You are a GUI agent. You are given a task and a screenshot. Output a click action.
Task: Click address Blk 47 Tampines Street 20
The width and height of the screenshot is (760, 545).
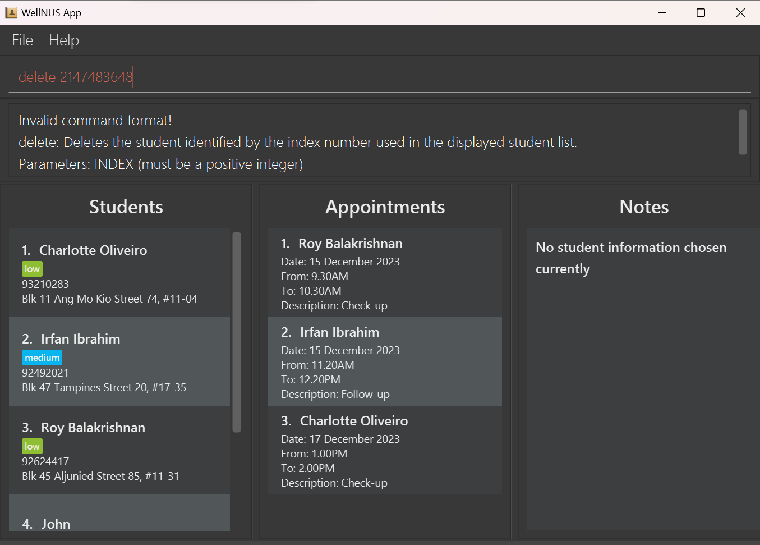click(x=104, y=387)
